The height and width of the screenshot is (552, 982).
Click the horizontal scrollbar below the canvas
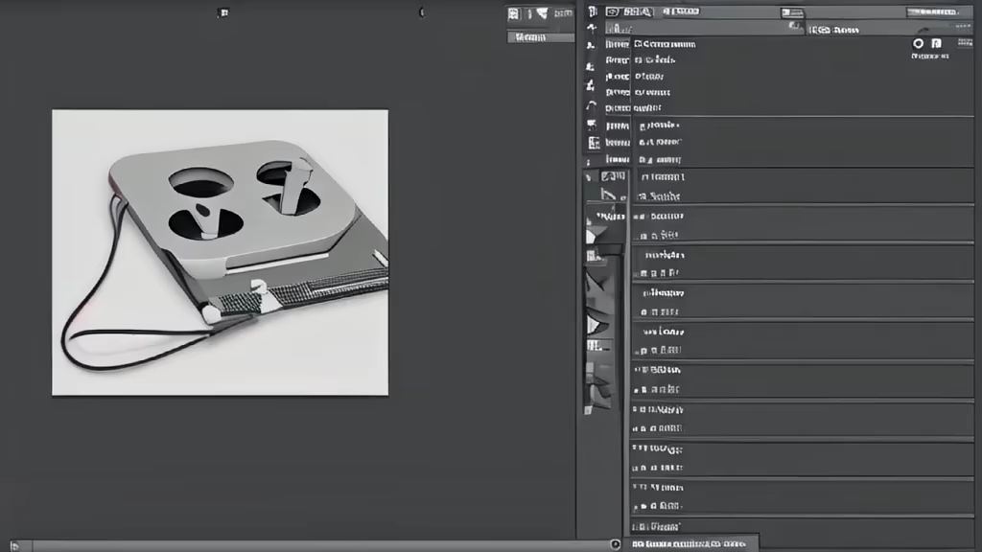(x=316, y=545)
